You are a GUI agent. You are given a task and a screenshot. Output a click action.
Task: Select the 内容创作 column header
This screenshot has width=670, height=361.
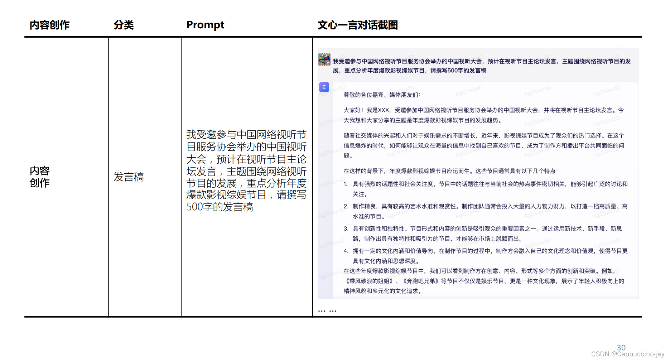tap(49, 25)
